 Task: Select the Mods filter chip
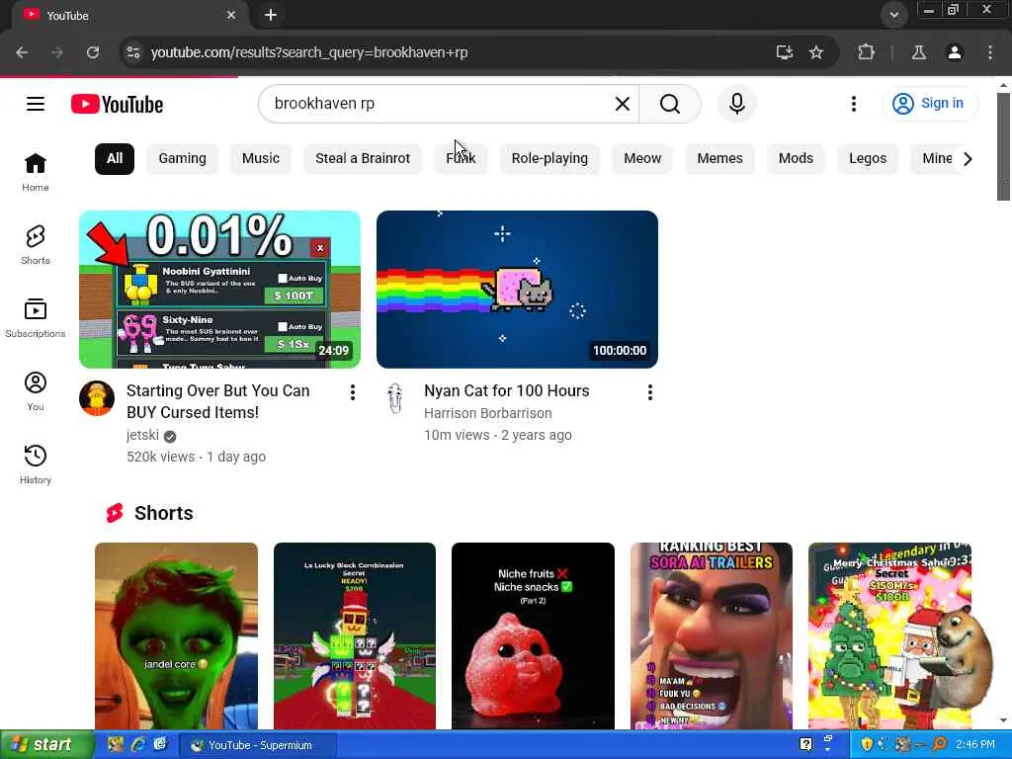[796, 159]
